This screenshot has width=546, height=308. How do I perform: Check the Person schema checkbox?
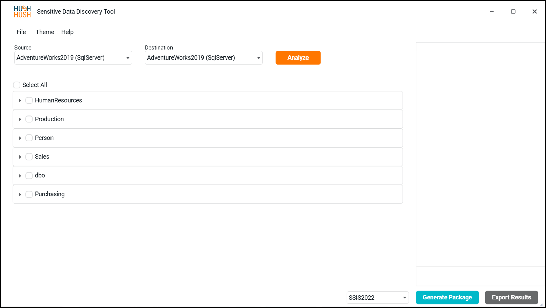tap(29, 138)
